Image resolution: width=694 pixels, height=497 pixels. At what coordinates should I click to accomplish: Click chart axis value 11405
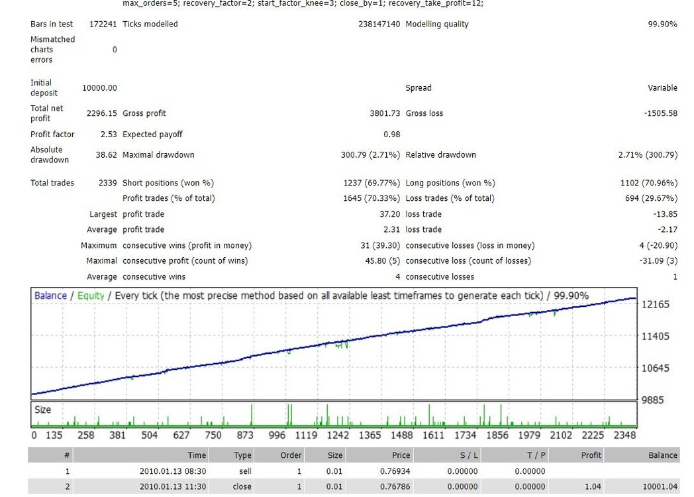[656, 336]
